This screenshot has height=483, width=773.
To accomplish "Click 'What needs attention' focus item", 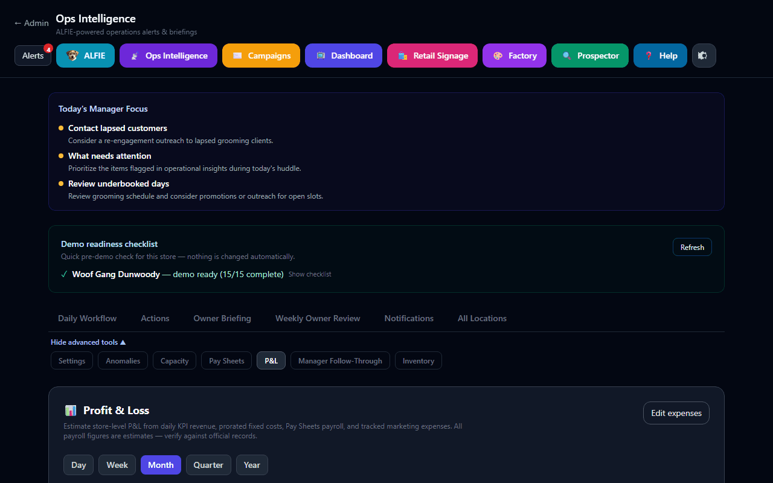I will tap(110, 156).
